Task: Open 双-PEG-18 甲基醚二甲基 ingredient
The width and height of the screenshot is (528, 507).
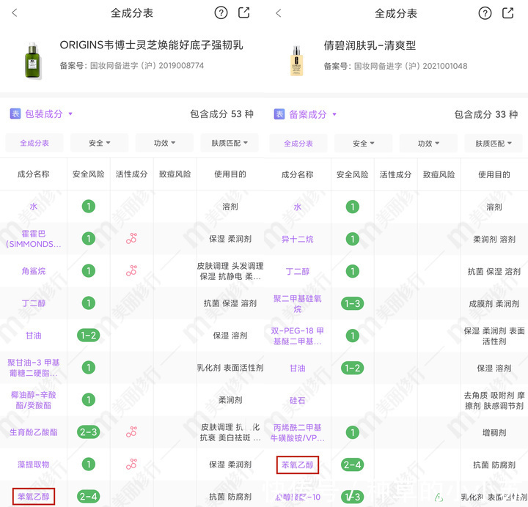Action: coord(297,336)
